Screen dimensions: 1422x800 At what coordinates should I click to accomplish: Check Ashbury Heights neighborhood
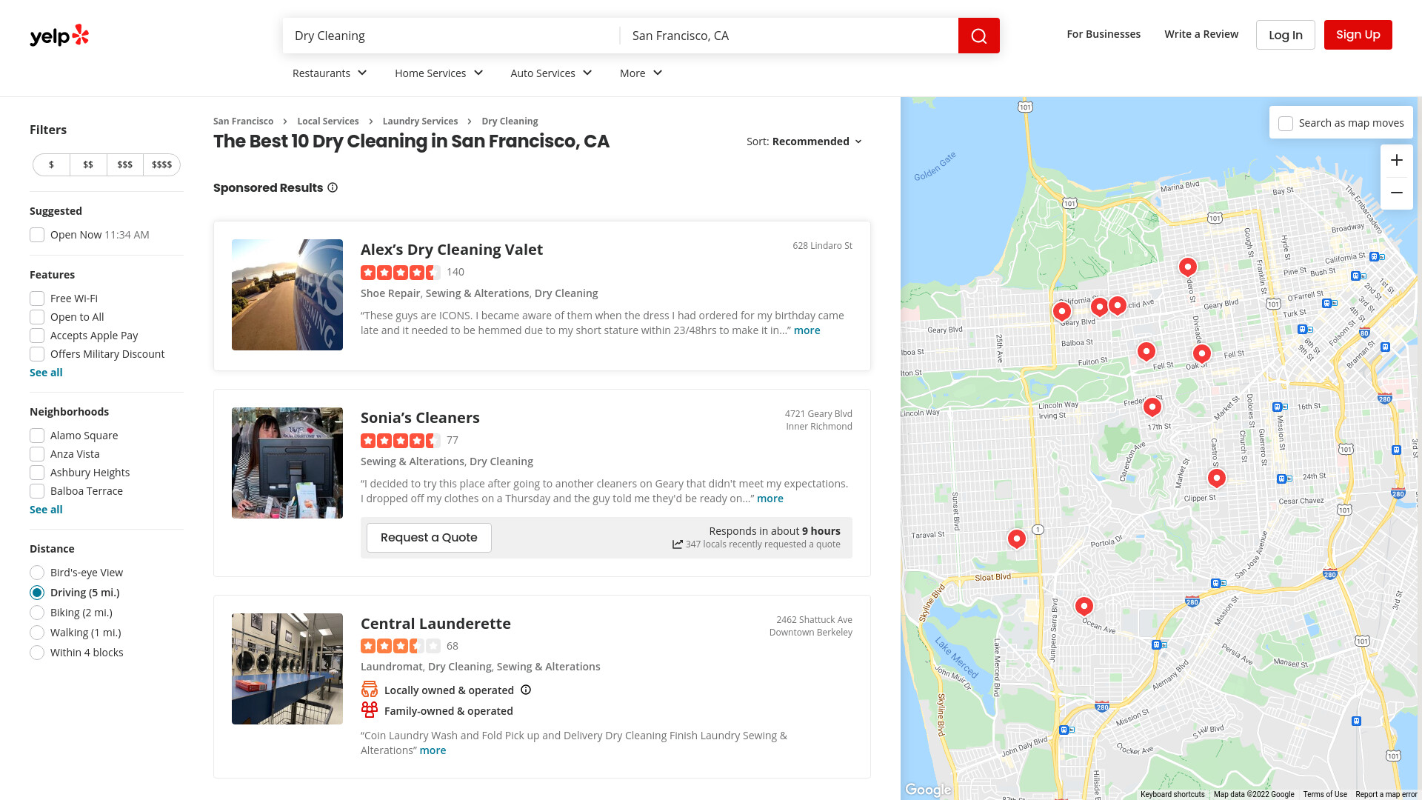click(x=37, y=473)
